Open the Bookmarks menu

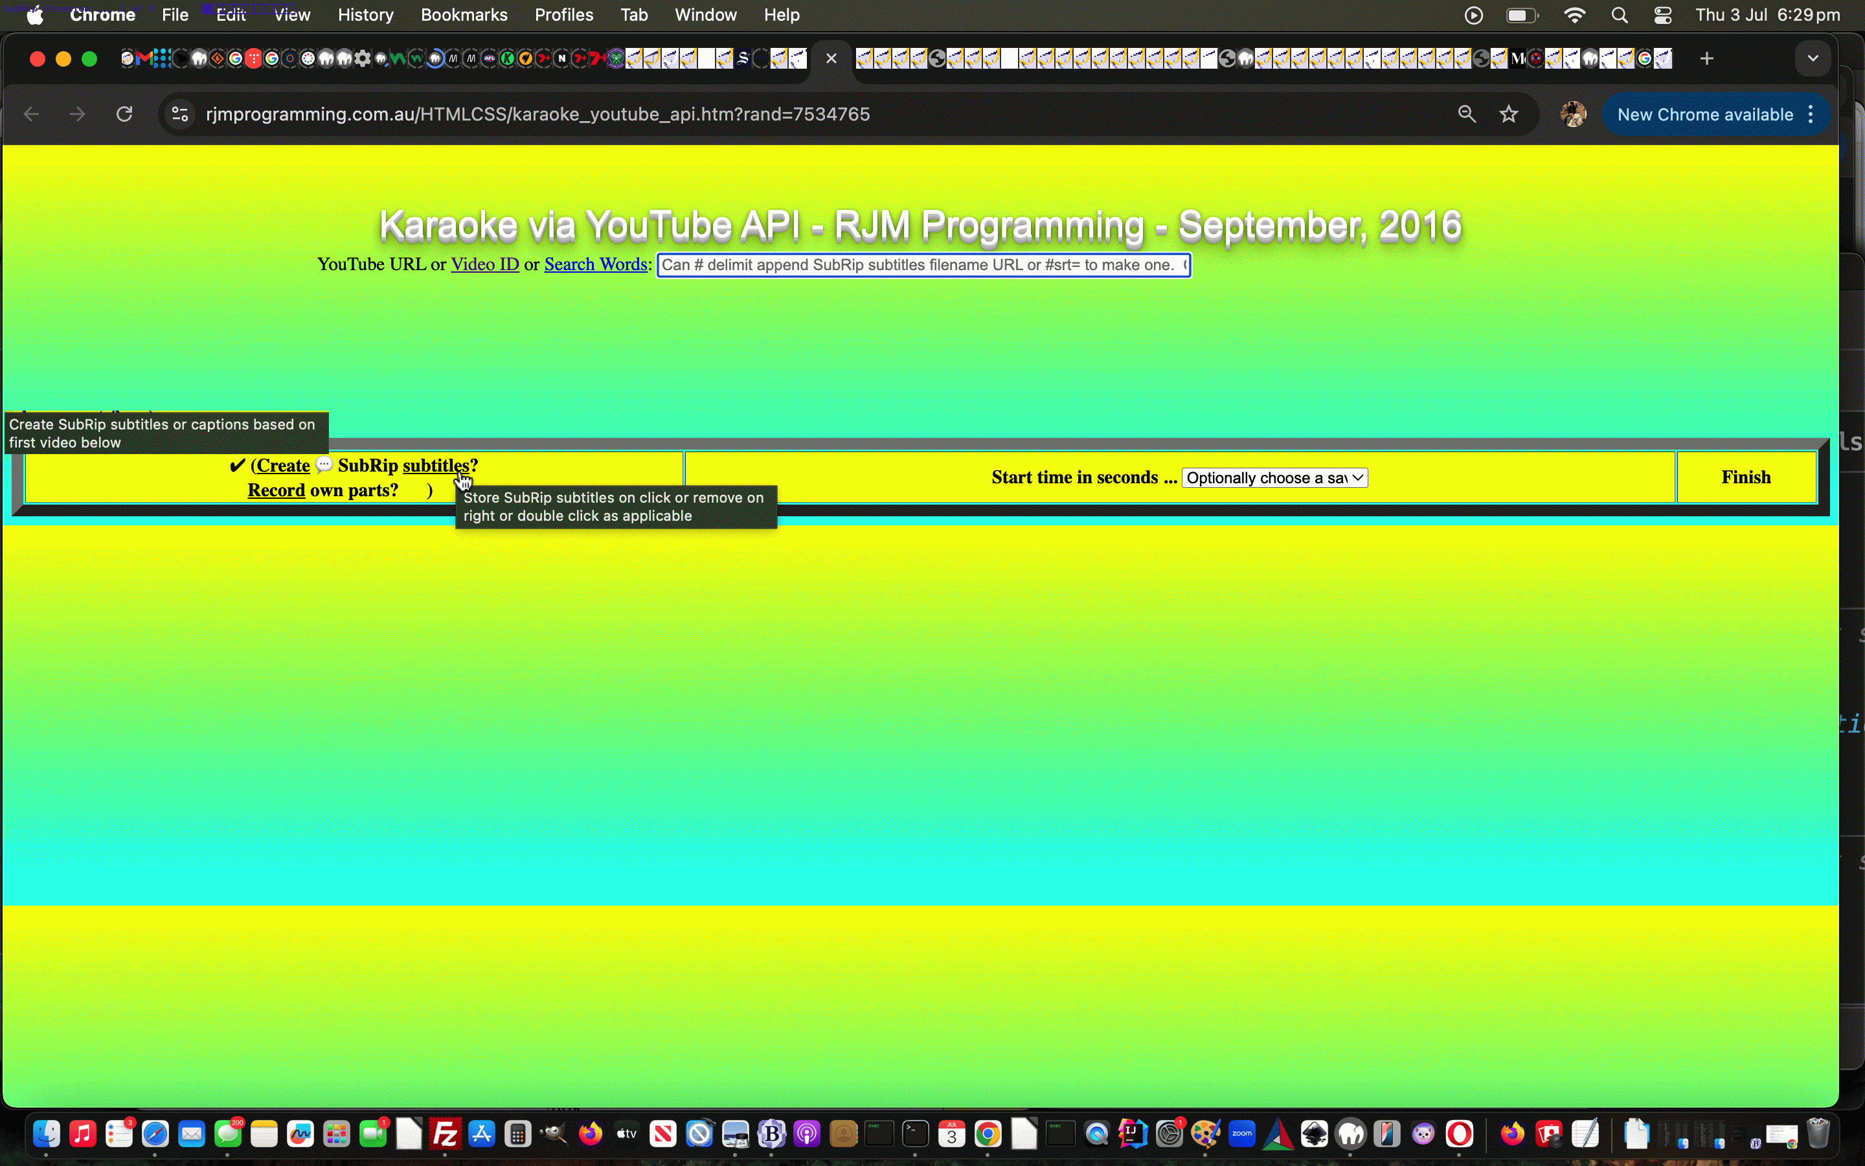pyautogui.click(x=464, y=15)
